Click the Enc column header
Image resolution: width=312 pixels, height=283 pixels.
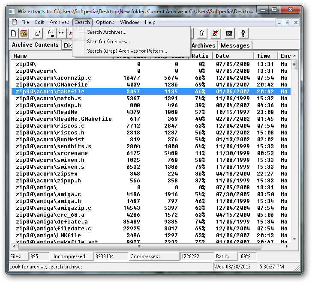pos(285,56)
